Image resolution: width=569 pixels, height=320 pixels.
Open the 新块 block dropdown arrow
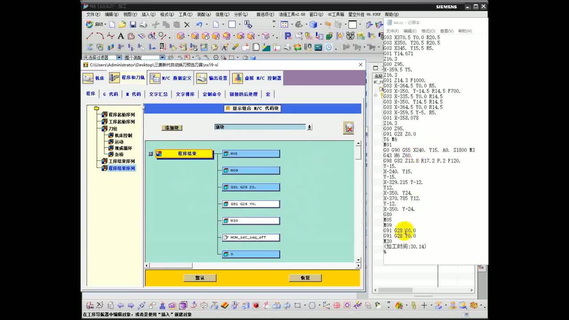[x=309, y=127]
